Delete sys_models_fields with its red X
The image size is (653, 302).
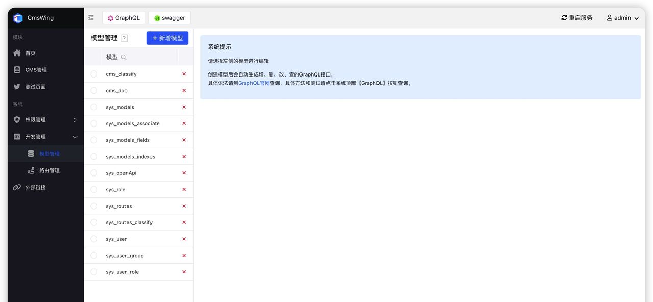[184, 140]
